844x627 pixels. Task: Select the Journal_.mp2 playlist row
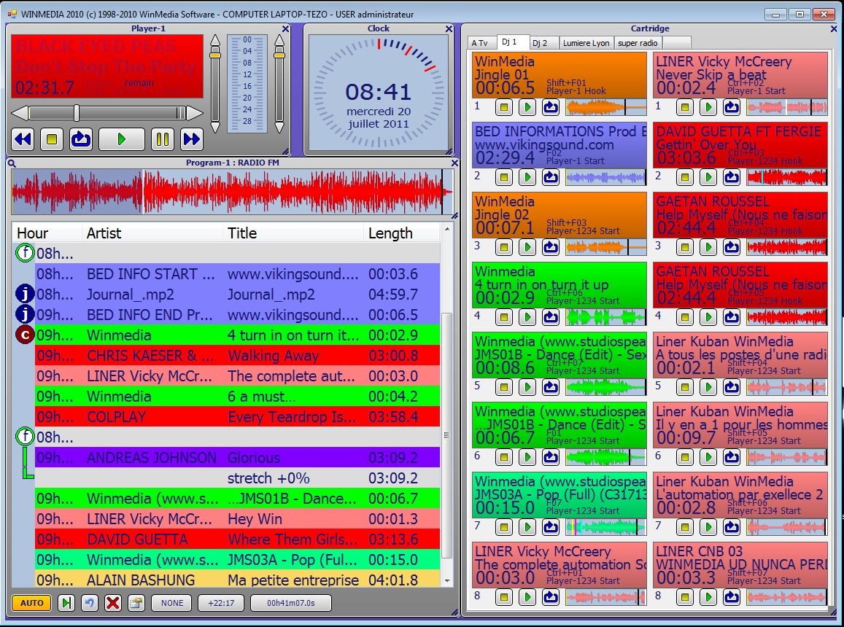pos(237,295)
